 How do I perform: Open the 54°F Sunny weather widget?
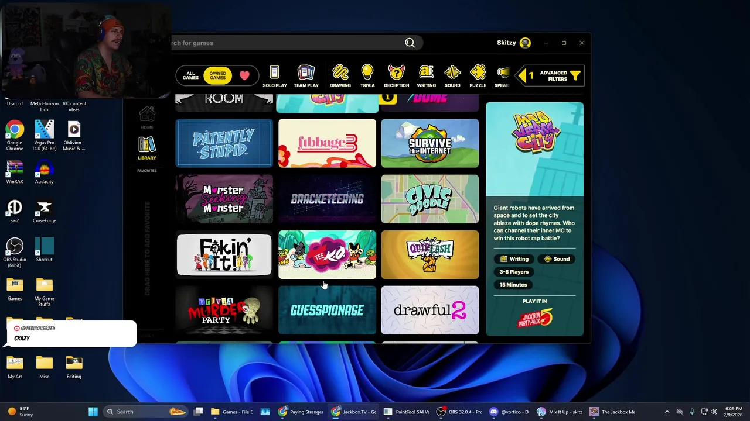[x=19, y=412]
